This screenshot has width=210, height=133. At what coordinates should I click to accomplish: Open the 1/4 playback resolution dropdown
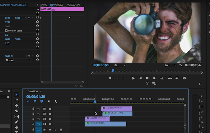pyautogui.click(x=170, y=65)
